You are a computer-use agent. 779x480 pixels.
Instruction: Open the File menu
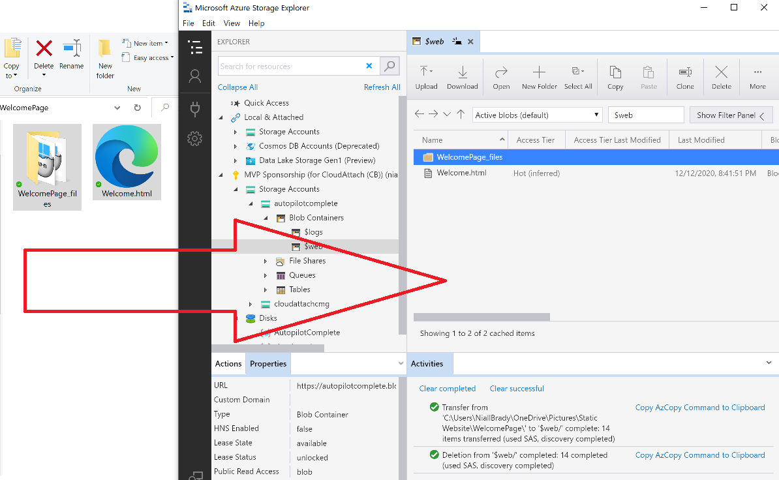[x=189, y=23]
